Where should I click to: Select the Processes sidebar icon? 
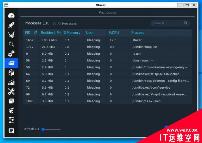point(11,63)
